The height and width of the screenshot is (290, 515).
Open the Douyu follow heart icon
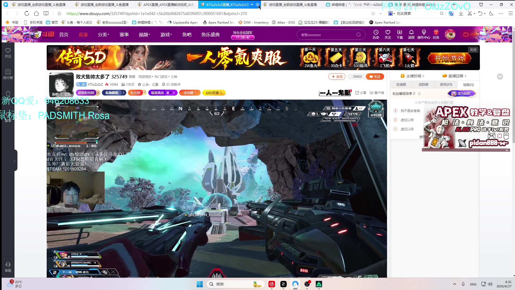pos(388,34)
